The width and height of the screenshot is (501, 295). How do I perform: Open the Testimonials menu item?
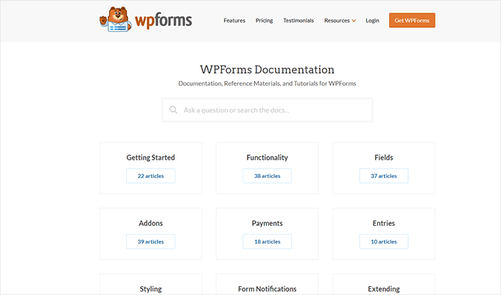point(298,21)
